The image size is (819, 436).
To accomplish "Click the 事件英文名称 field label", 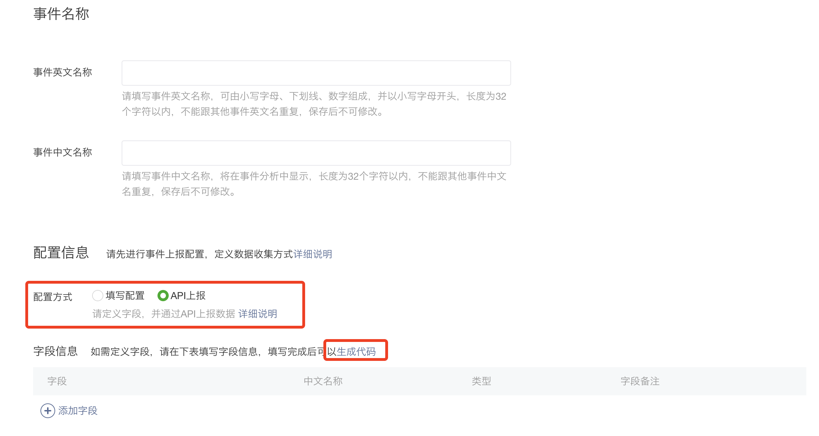I will [x=63, y=72].
